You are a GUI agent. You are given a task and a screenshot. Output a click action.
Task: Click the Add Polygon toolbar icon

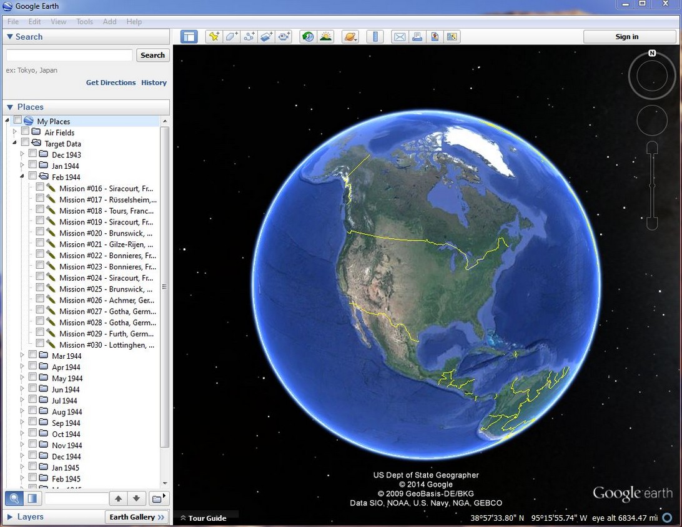point(231,37)
